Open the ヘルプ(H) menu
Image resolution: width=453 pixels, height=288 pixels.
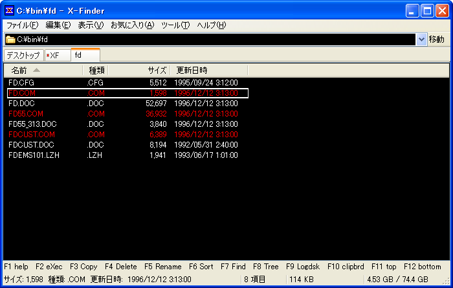tap(212, 25)
